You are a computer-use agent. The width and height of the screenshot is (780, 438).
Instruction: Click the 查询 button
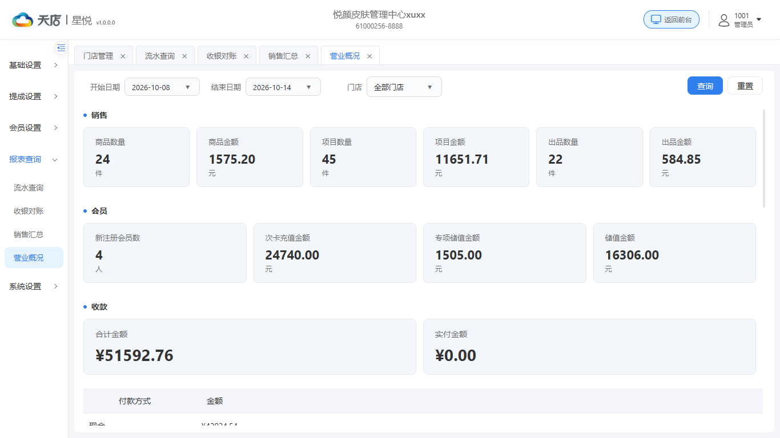coord(705,86)
